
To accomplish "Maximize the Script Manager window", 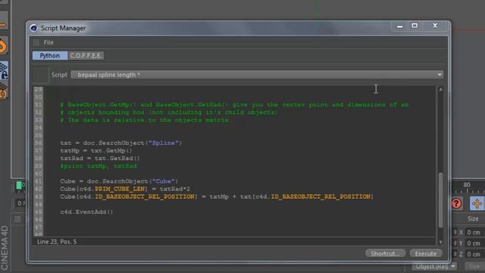I will pos(415,26).
